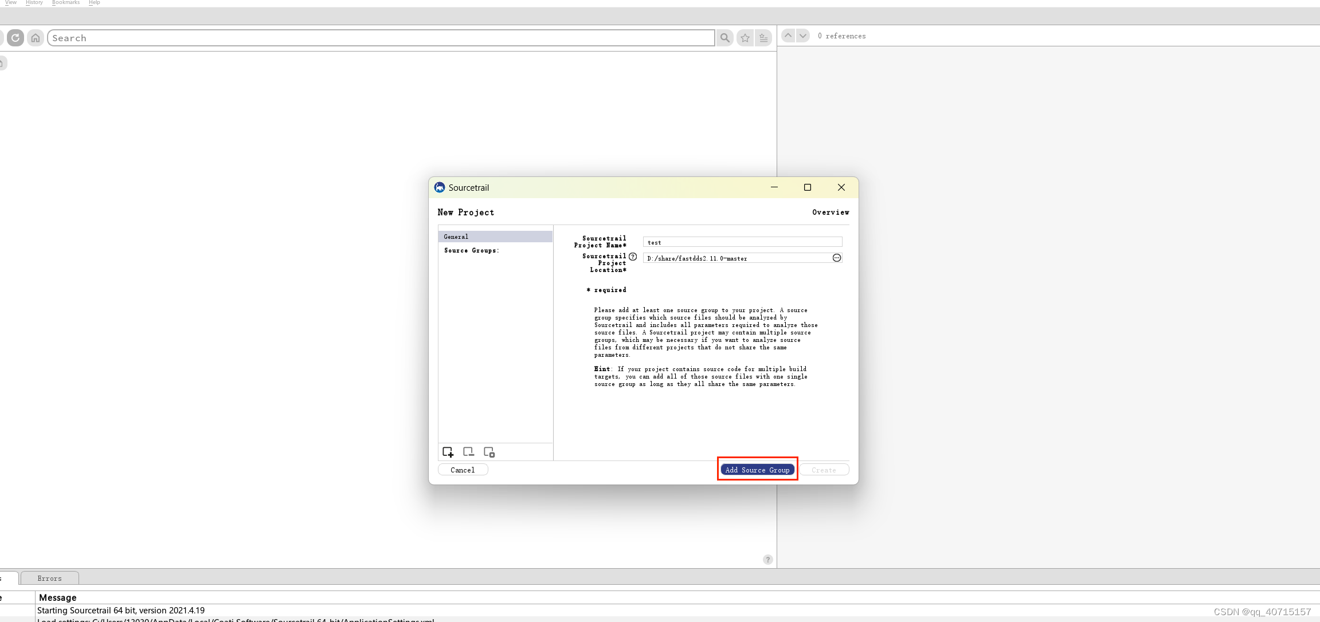The width and height of the screenshot is (1320, 622).
Task: Open the bookmark list icon
Action: click(763, 38)
